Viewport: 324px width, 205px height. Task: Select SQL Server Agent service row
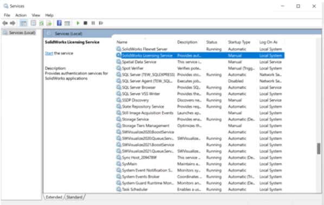pos(200,81)
